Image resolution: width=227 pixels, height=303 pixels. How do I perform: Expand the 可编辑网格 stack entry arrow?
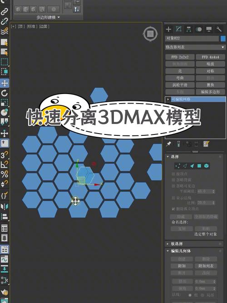point(168,99)
